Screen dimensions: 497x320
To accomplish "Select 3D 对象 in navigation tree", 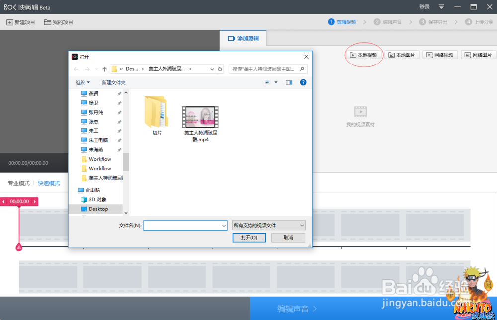I will [94, 200].
